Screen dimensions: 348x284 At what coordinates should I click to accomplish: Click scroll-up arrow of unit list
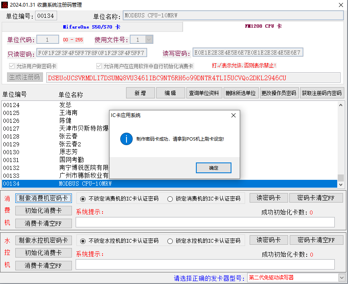[x=341, y=105]
